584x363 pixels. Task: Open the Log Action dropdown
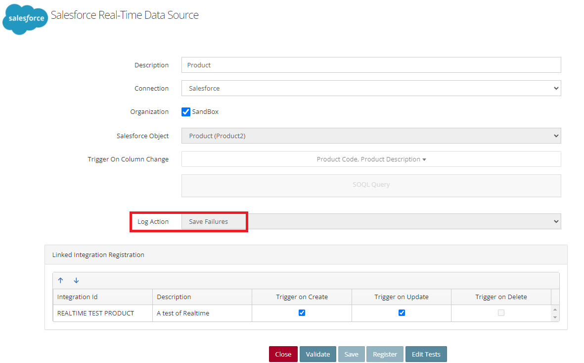[371, 221]
